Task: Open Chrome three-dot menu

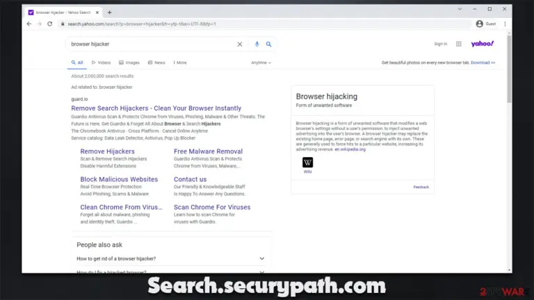Action: click(505, 24)
